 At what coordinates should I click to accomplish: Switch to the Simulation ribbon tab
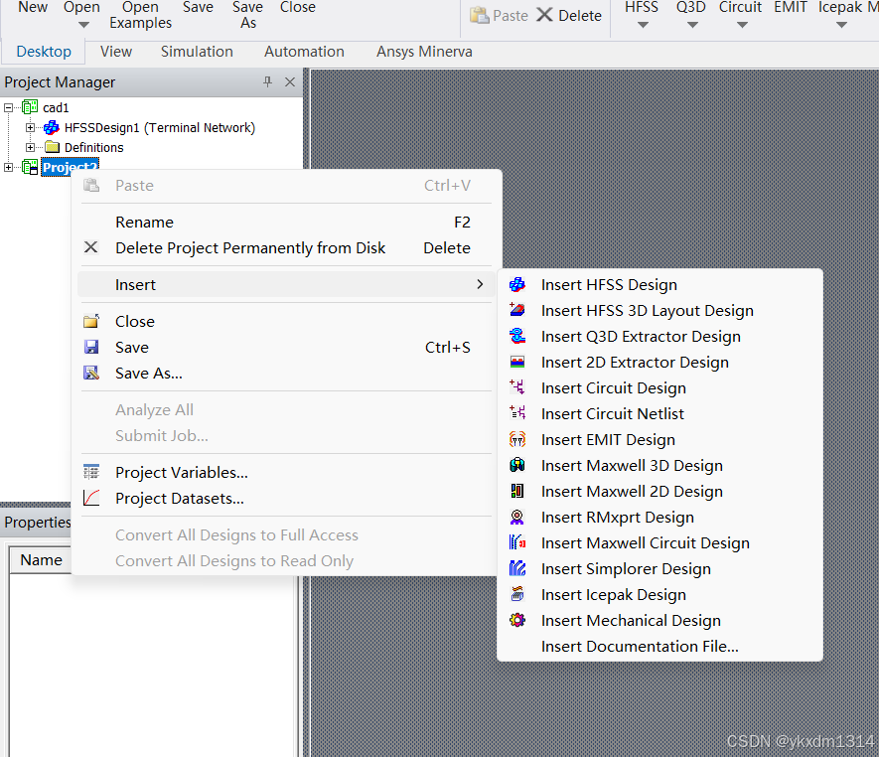[x=197, y=52]
